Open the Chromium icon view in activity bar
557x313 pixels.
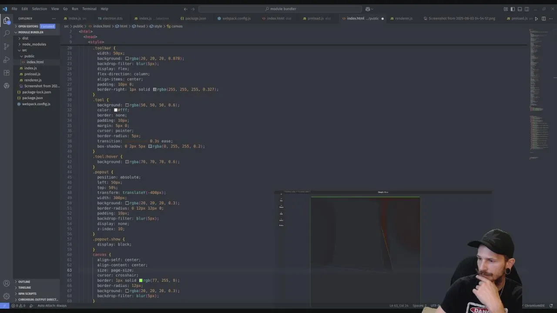(x=7, y=86)
